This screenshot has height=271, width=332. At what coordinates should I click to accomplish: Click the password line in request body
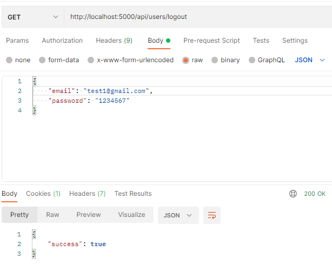coord(89,101)
